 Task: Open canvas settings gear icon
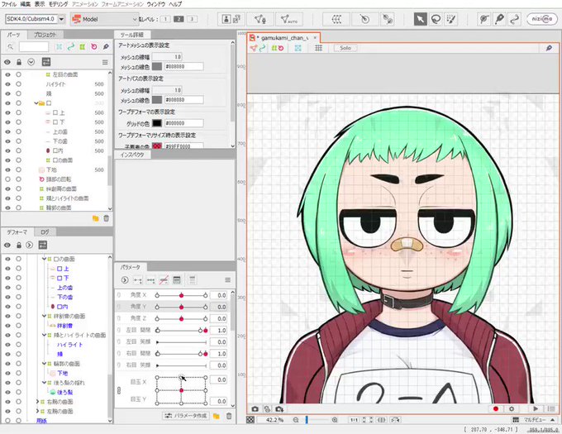coord(512,409)
